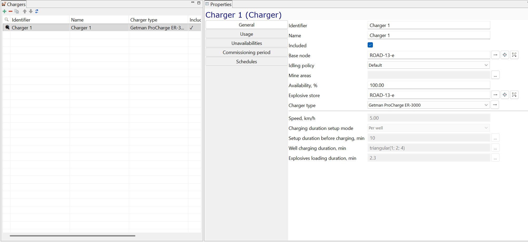
Task: Move charger up with the up arrow
Action: (x=25, y=11)
